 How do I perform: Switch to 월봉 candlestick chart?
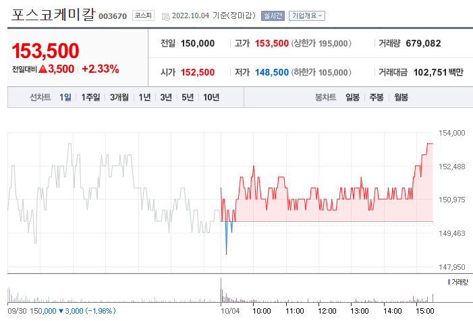(401, 97)
